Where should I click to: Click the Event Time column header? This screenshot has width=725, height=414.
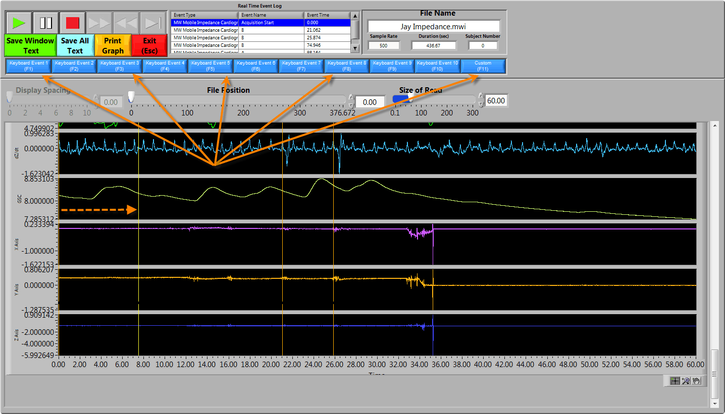[327, 15]
